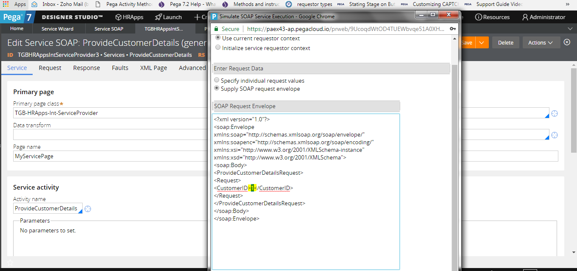Click the saved-password key icon

point(453,29)
